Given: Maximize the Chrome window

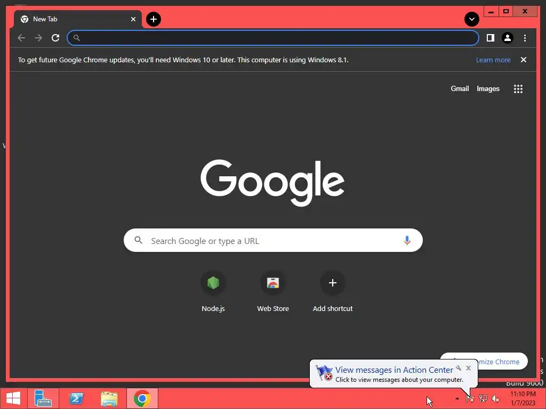Looking at the screenshot, I should click(507, 12).
